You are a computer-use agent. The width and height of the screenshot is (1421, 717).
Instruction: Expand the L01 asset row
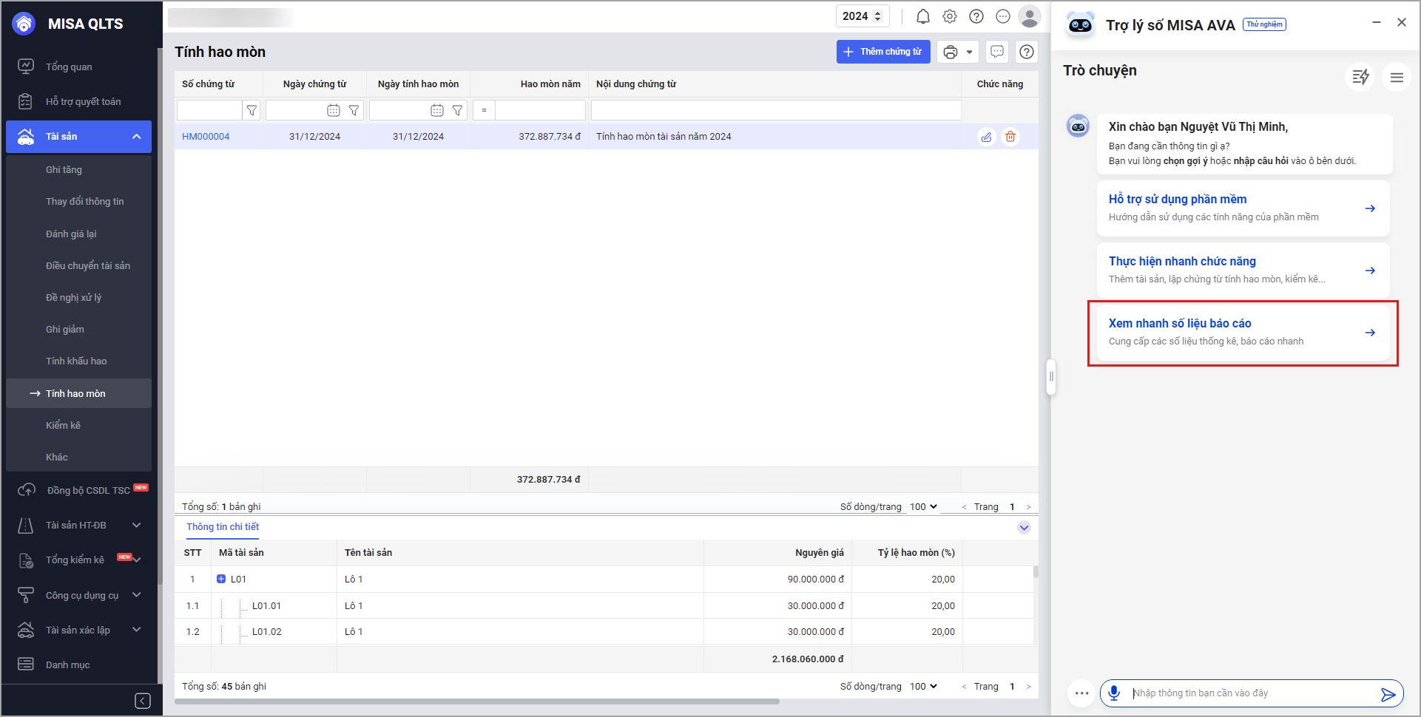point(221,580)
